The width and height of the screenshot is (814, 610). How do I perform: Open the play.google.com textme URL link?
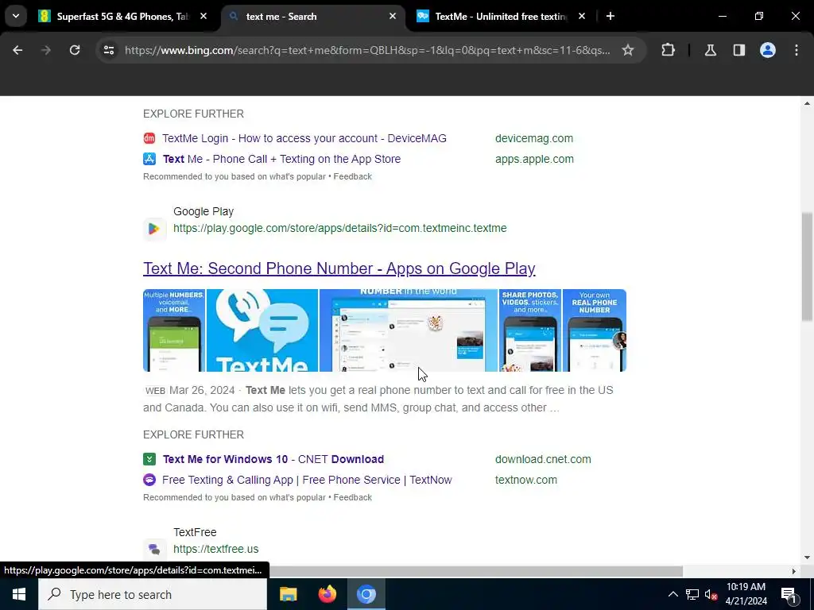[x=340, y=228]
